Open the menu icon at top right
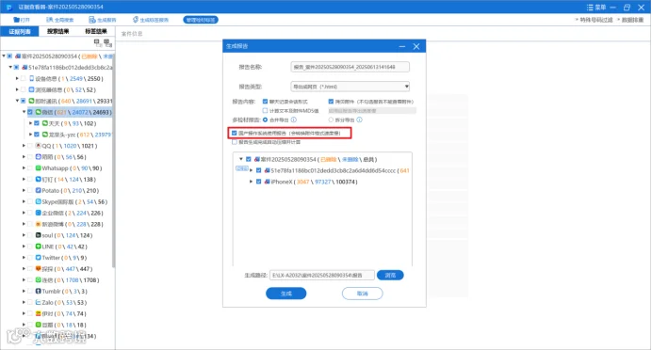The width and height of the screenshot is (652, 350). (x=590, y=8)
